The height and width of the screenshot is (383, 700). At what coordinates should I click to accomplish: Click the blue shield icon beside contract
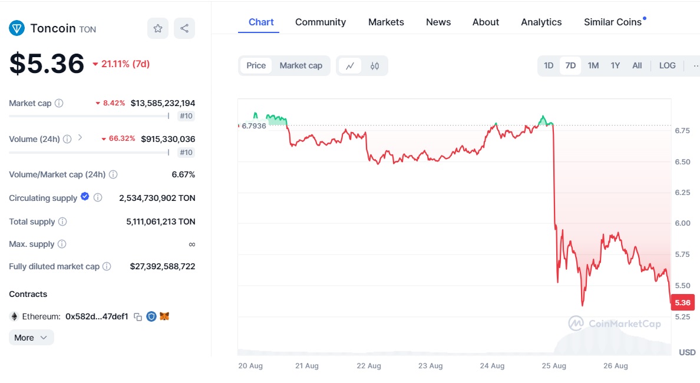(x=151, y=316)
